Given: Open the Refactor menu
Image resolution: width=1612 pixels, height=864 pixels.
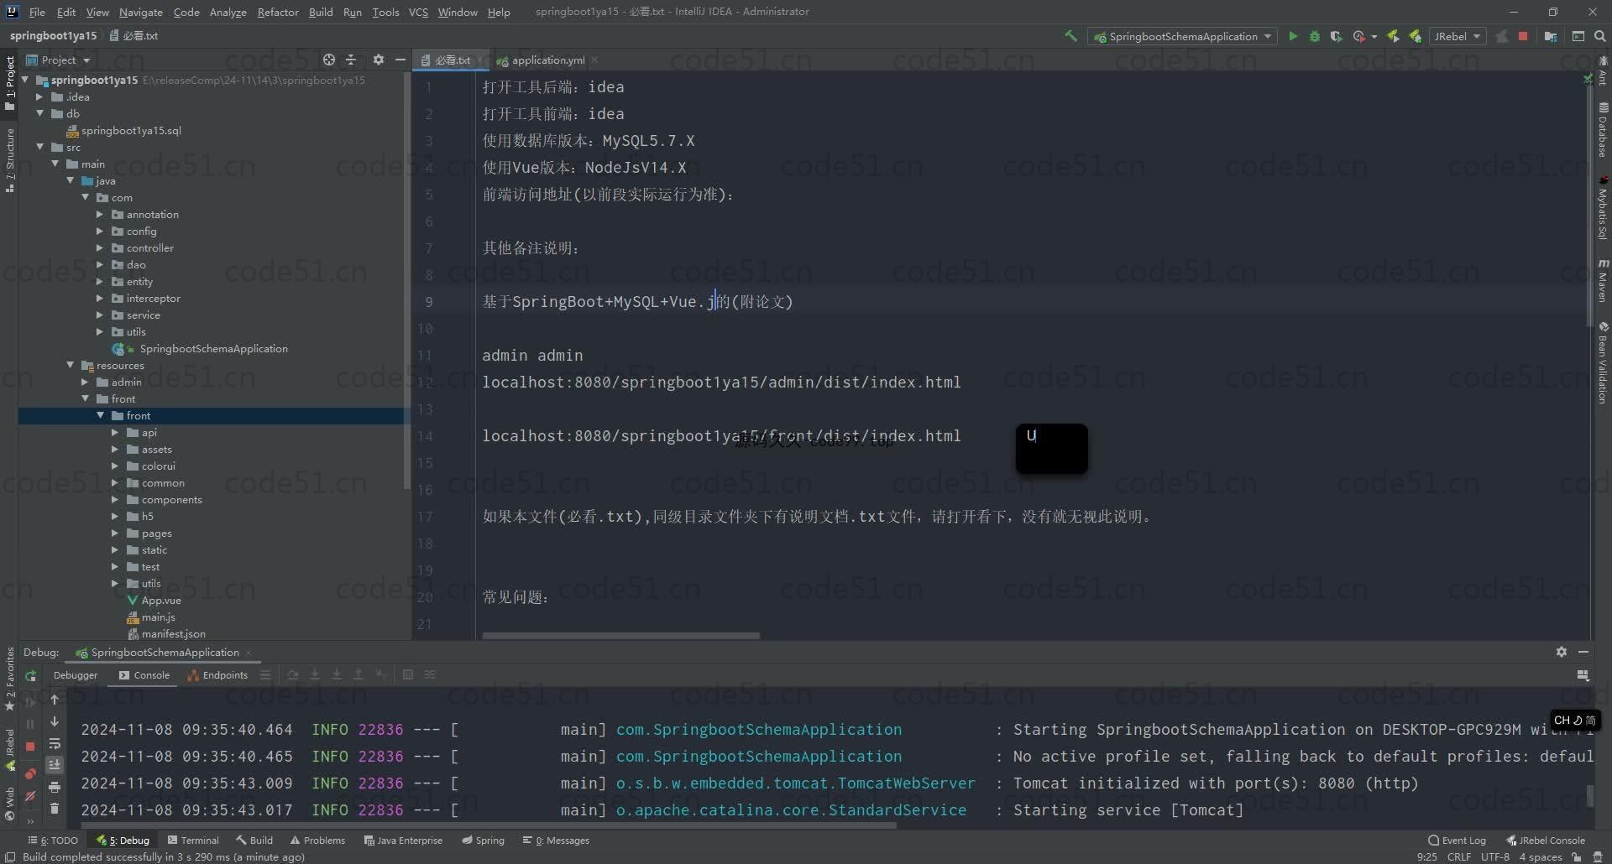Looking at the screenshot, I should [x=278, y=12].
